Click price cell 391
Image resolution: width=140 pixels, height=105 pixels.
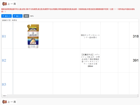(x=134, y=60)
